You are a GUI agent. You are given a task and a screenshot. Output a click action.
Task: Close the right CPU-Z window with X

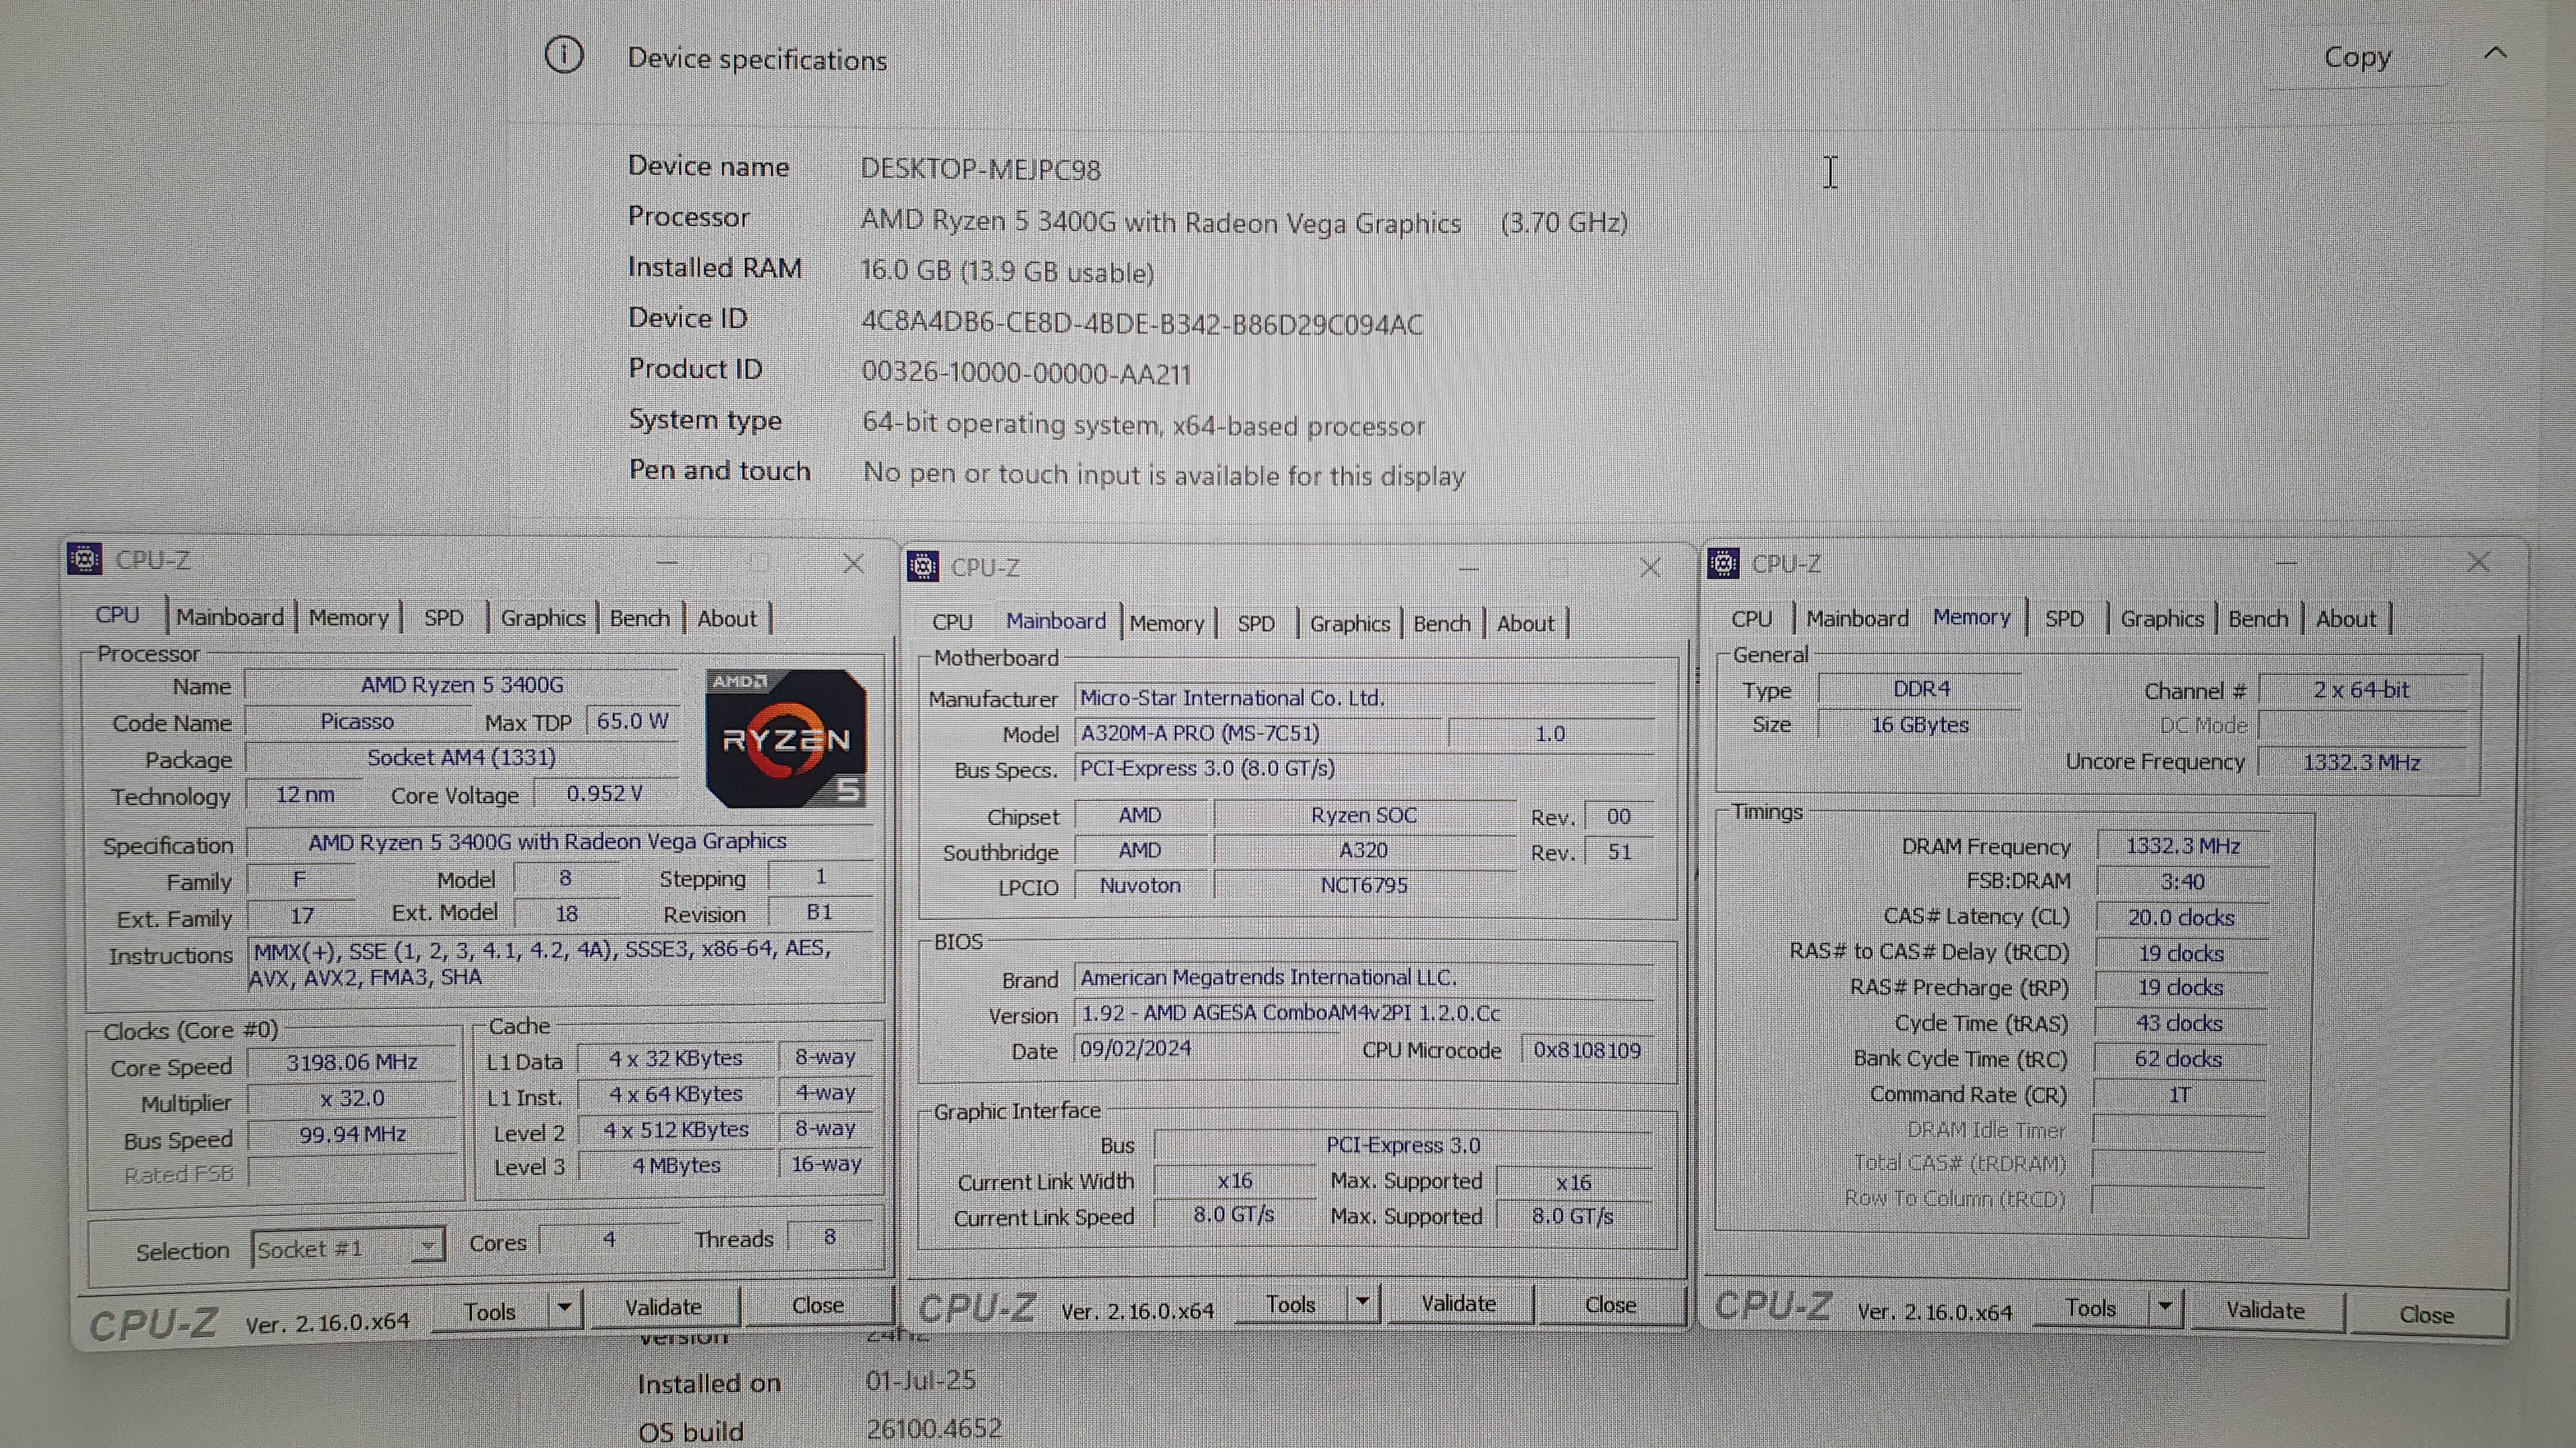(2477, 562)
